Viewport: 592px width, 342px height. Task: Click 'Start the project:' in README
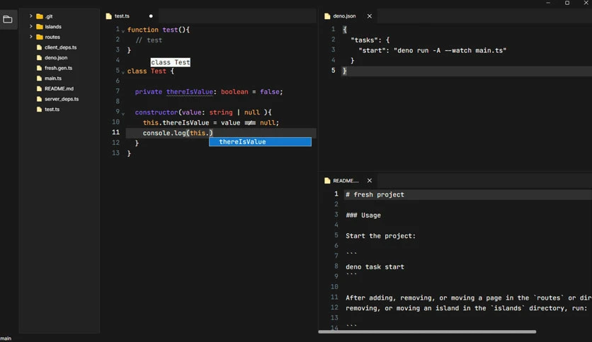tap(380, 236)
